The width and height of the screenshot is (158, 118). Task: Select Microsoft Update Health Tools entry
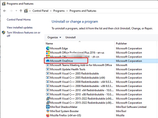[67, 69]
